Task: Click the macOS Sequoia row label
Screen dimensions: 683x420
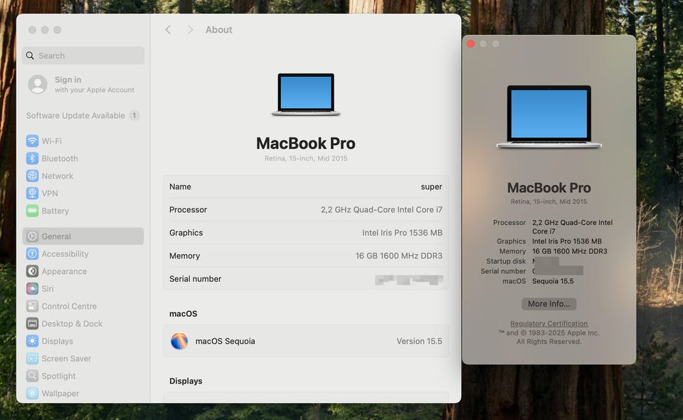Action: coord(226,341)
